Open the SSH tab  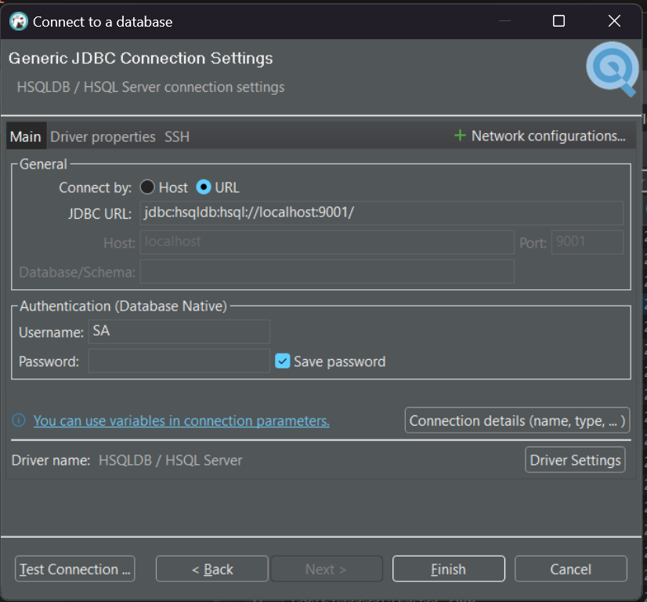coord(176,136)
